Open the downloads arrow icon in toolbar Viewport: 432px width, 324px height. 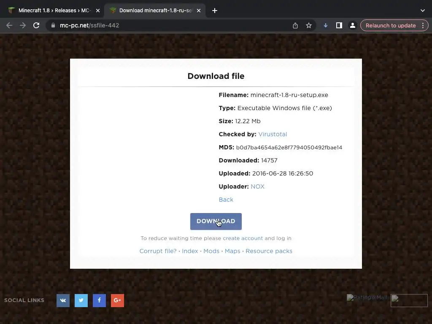[325, 25]
